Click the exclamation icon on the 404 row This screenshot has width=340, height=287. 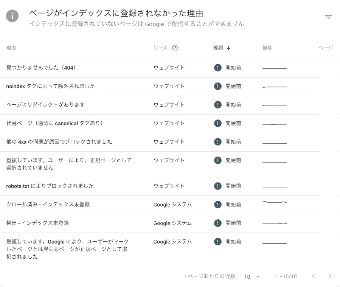click(218, 68)
